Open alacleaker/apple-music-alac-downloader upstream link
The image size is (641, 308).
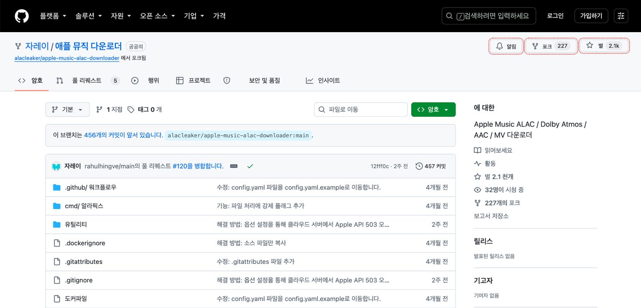click(x=67, y=58)
